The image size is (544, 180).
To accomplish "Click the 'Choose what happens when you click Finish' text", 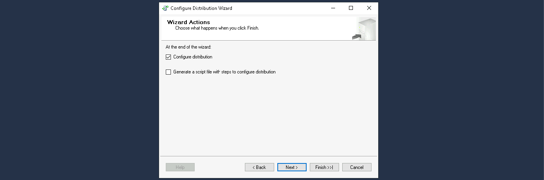I will (217, 28).
